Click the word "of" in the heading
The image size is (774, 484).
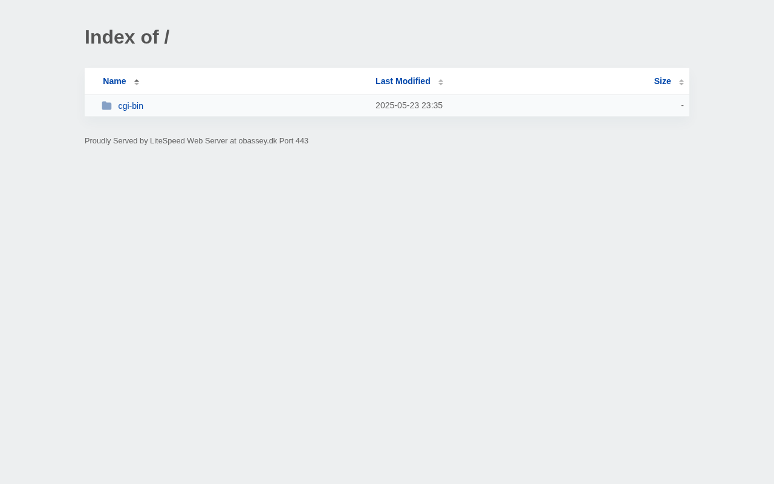tap(150, 37)
